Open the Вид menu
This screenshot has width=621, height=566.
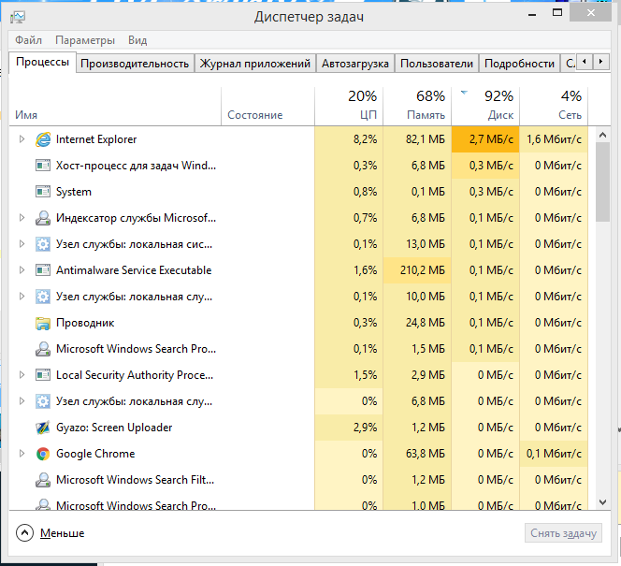(137, 40)
